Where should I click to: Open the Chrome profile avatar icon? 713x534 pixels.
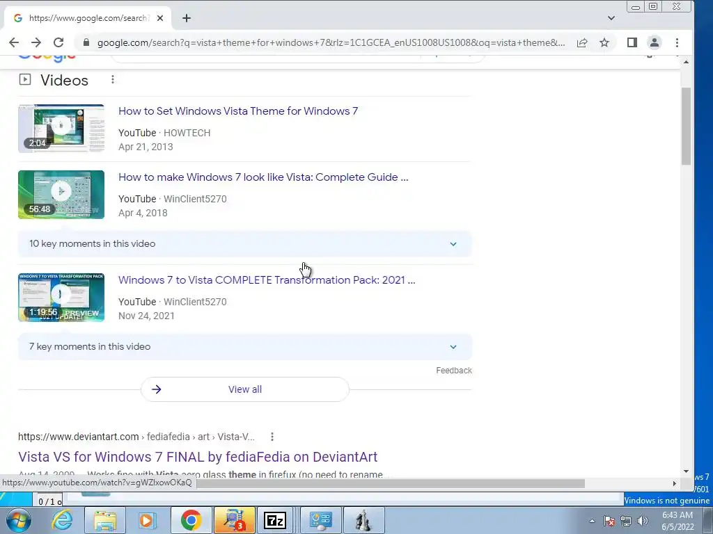(x=654, y=42)
